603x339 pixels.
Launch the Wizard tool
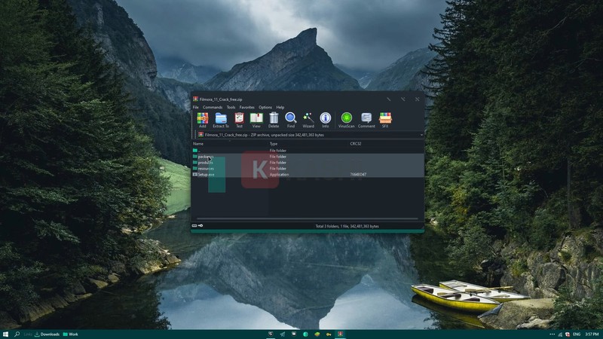(x=308, y=118)
